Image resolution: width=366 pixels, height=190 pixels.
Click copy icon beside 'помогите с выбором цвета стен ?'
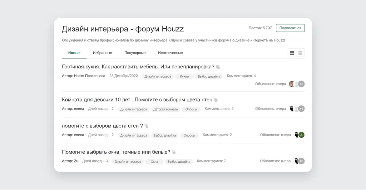147,126
